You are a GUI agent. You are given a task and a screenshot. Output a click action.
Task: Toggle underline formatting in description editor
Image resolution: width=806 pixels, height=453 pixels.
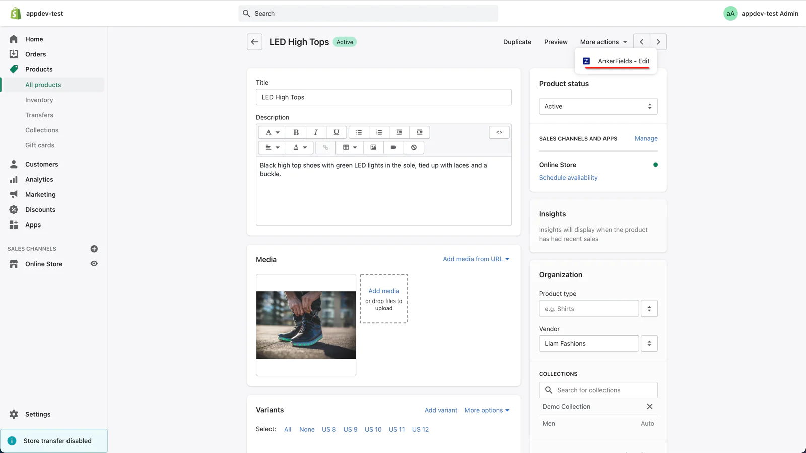pos(336,132)
